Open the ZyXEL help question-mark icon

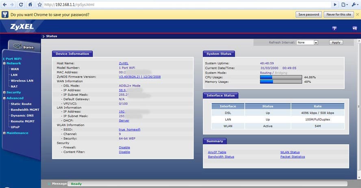click(x=334, y=28)
